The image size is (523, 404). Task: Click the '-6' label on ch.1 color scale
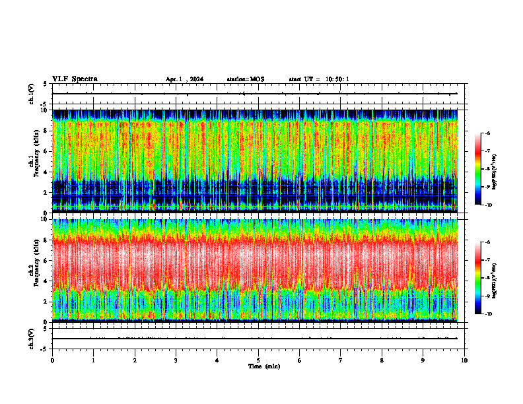487,133
